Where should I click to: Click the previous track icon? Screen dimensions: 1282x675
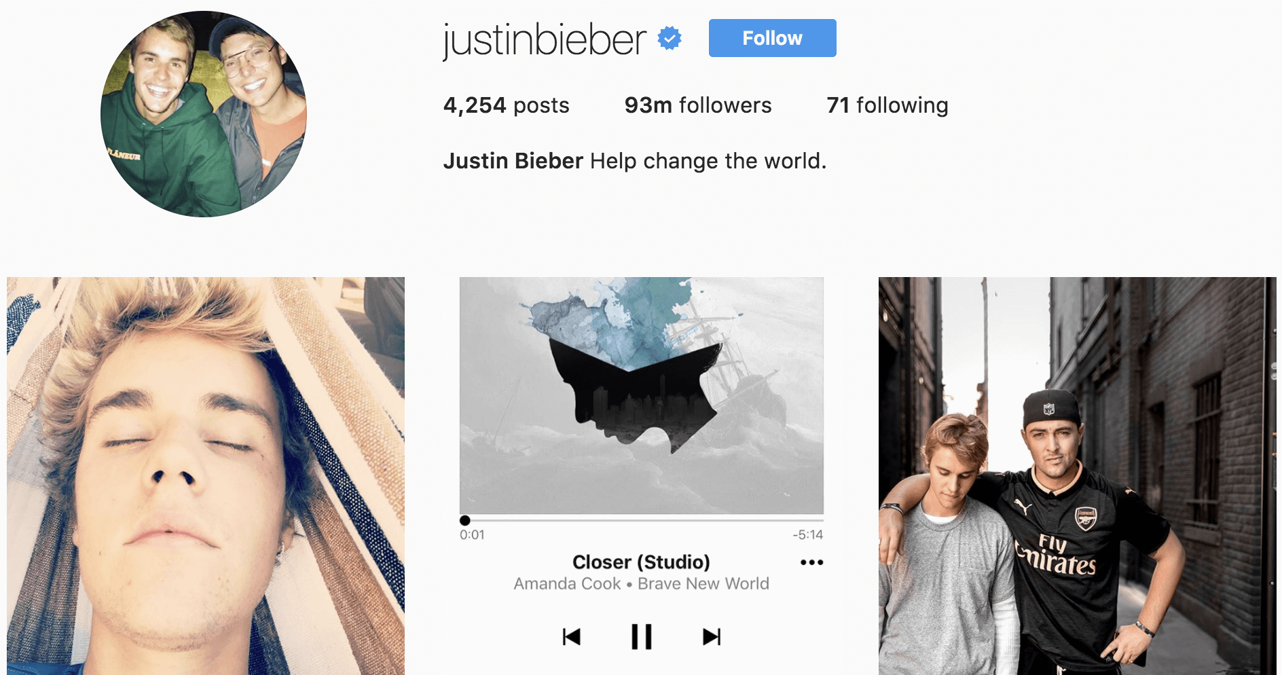coord(572,637)
